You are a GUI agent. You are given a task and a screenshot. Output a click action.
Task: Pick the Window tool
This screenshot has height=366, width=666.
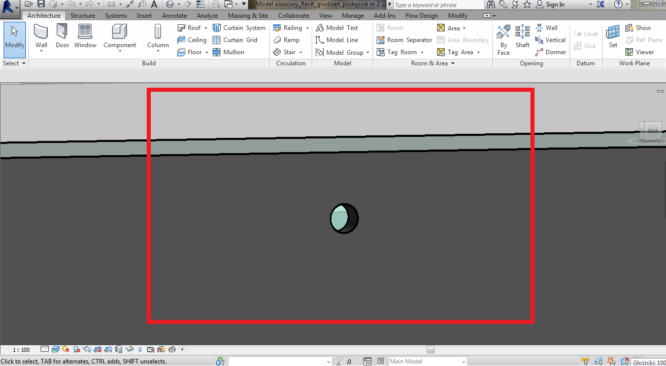pos(85,36)
